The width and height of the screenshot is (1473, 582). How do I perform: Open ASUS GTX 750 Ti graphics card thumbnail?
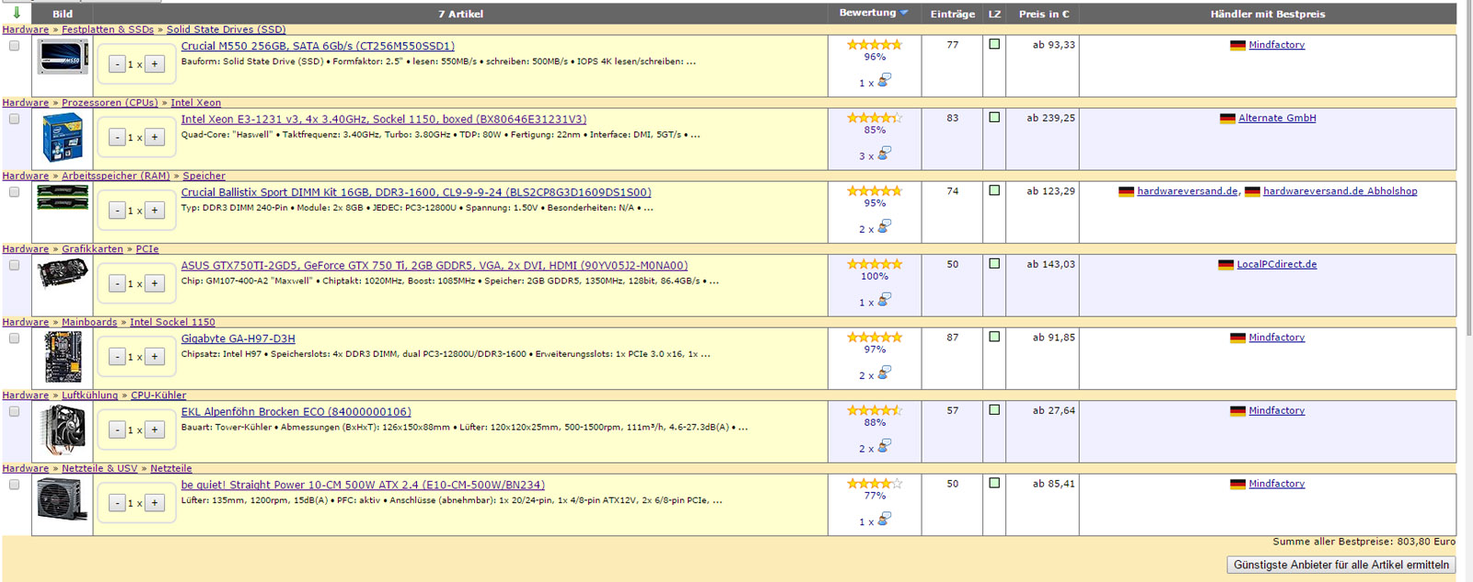click(63, 273)
